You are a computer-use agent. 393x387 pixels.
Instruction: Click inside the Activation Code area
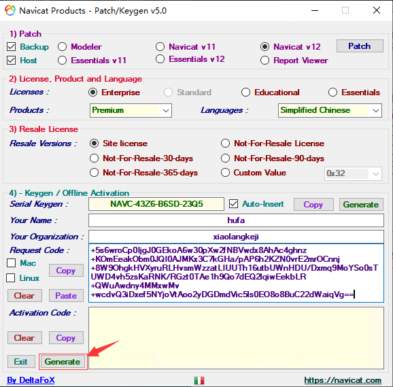[x=236, y=338]
